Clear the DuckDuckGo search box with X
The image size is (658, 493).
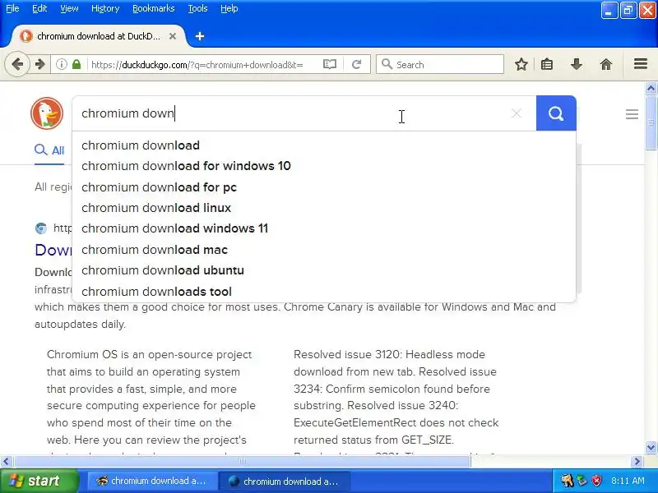[517, 113]
